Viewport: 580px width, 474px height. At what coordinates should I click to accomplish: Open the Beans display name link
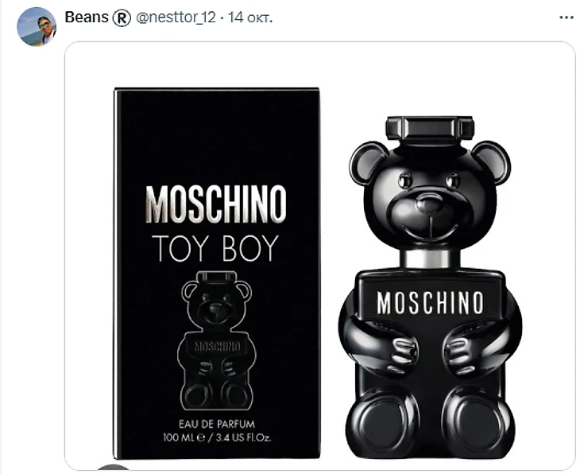click(x=86, y=17)
